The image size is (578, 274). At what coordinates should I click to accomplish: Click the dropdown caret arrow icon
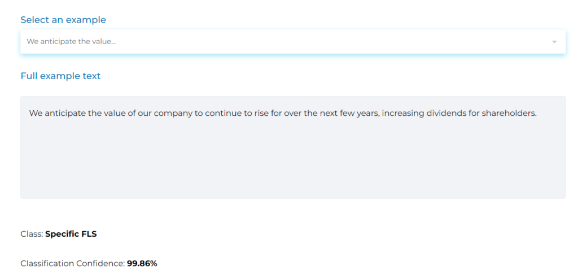pos(554,42)
